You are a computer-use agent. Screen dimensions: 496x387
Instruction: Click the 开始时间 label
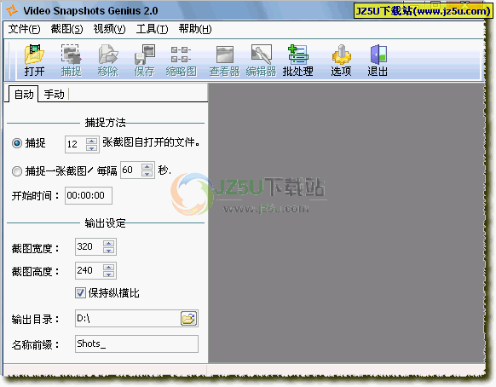(x=36, y=196)
